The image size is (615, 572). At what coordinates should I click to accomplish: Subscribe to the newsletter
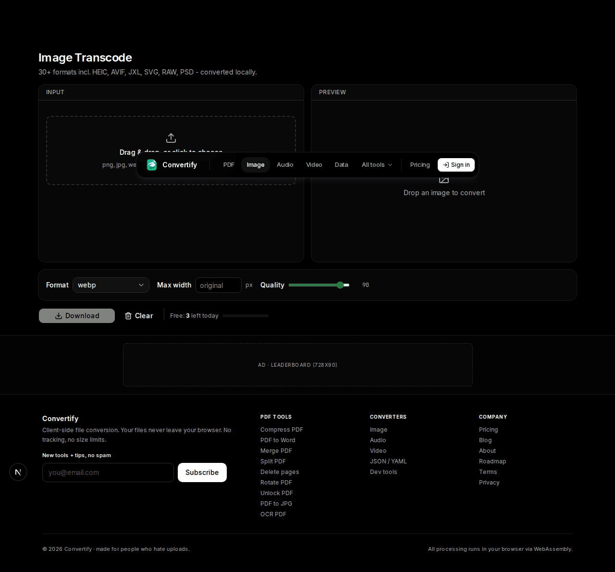[202, 473]
